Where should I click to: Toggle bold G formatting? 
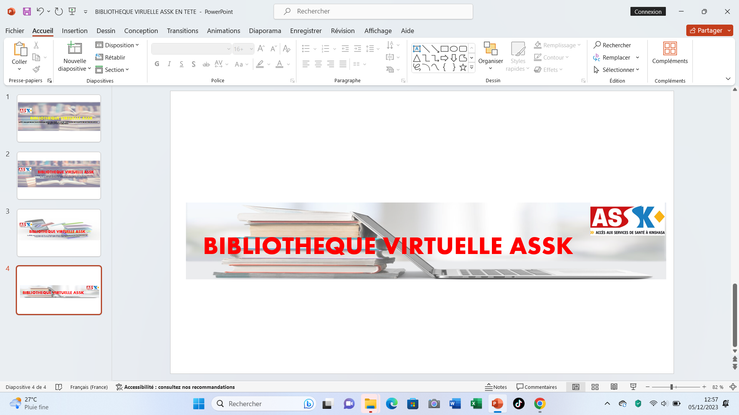pos(157,64)
